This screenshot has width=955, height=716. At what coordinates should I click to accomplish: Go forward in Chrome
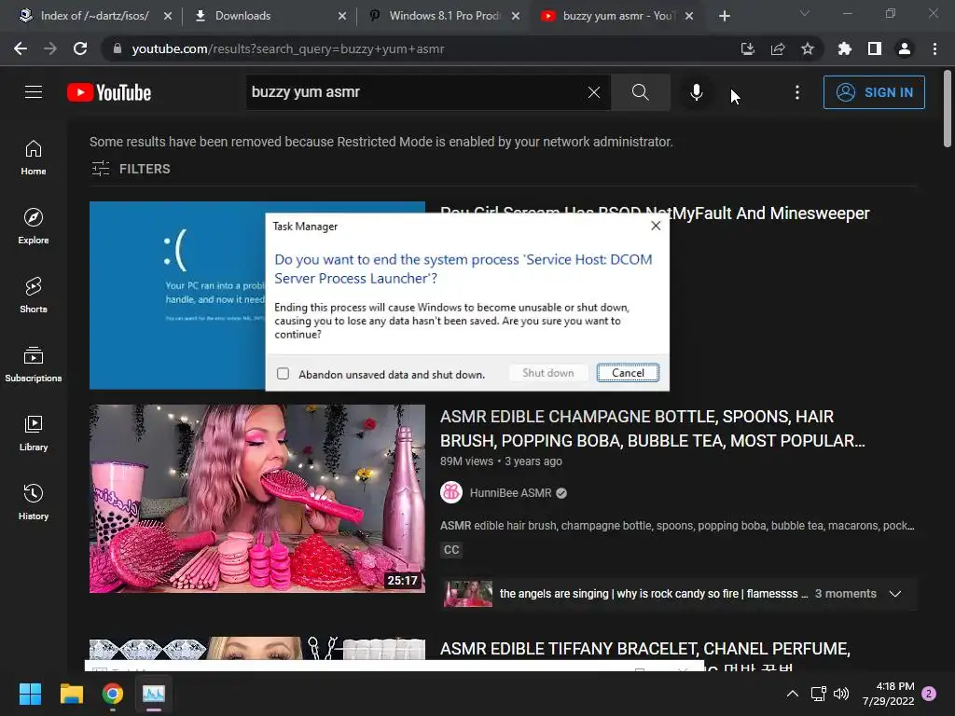coord(50,48)
